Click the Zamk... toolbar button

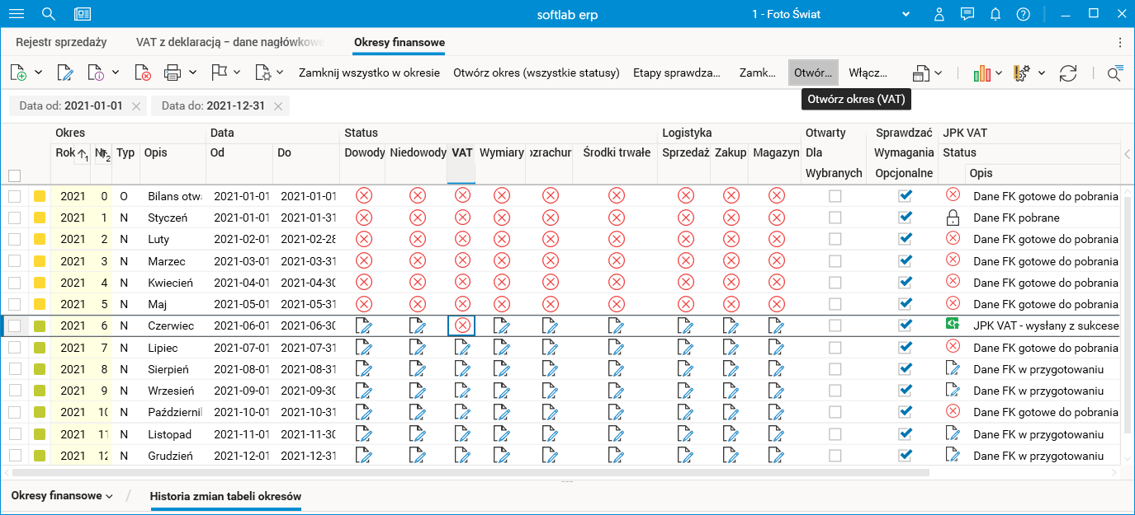point(758,73)
